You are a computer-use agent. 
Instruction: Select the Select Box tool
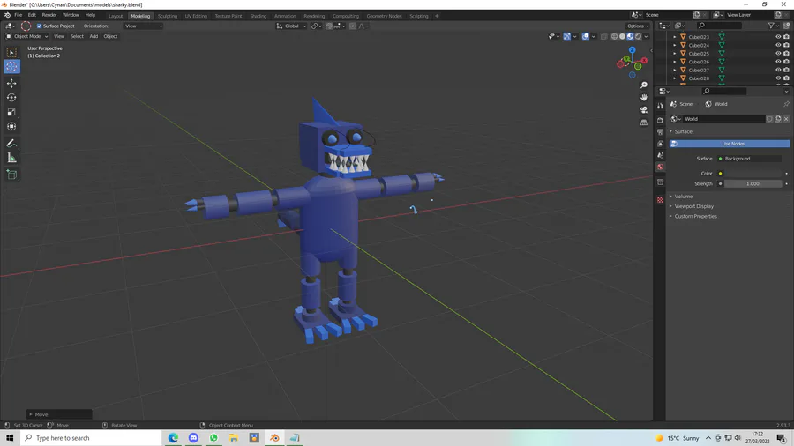pos(11,52)
